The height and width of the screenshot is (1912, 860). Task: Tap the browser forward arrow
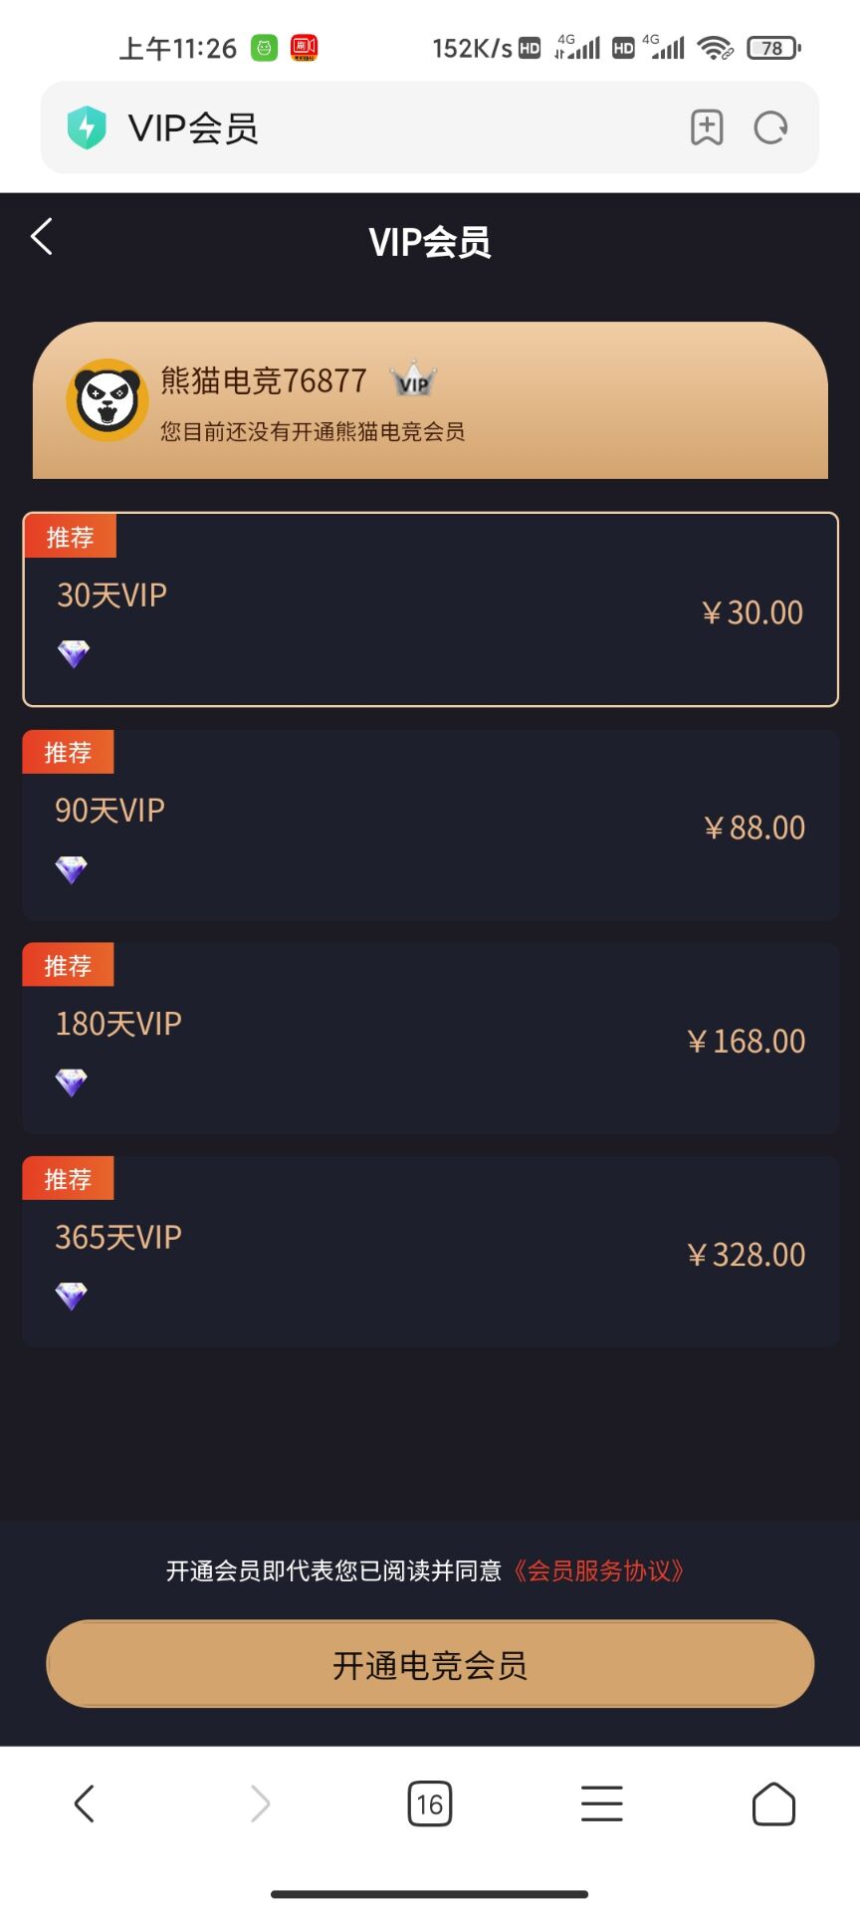[260, 1803]
